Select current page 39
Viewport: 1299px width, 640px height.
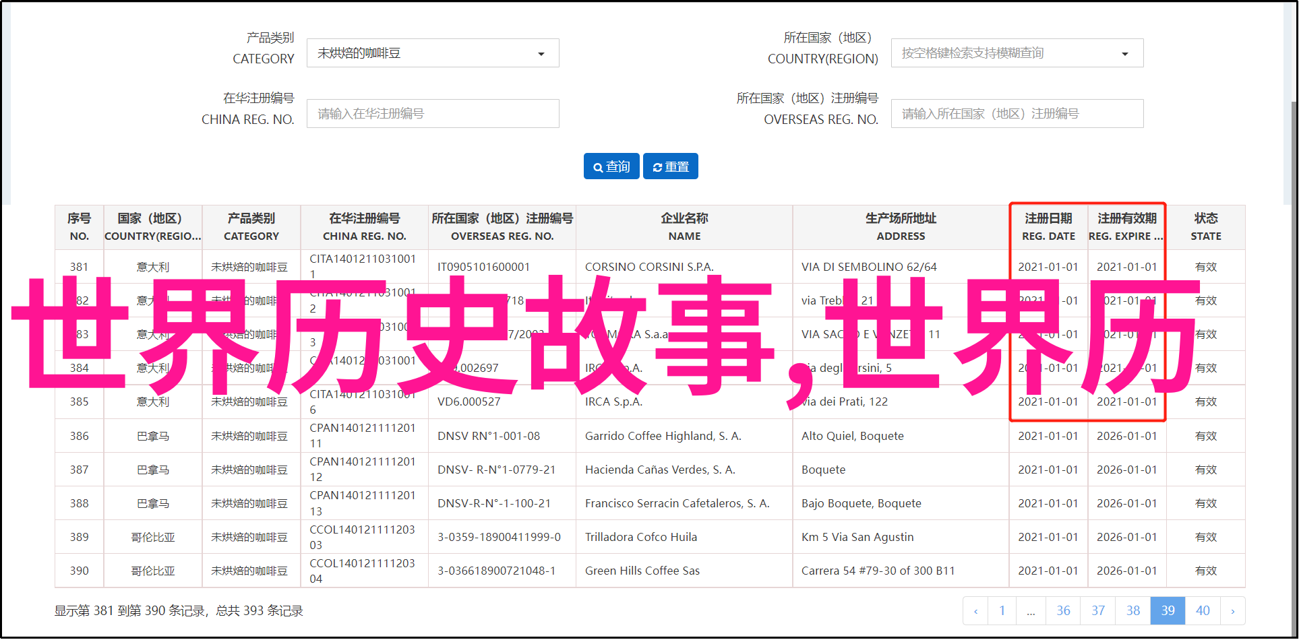1168,611
